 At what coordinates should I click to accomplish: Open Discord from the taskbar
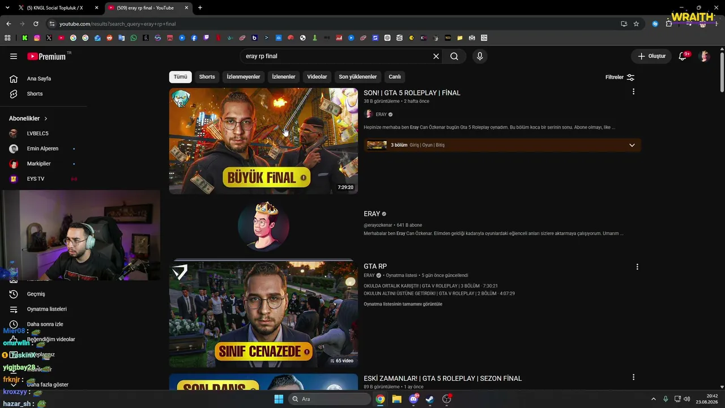[x=413, y=399]
